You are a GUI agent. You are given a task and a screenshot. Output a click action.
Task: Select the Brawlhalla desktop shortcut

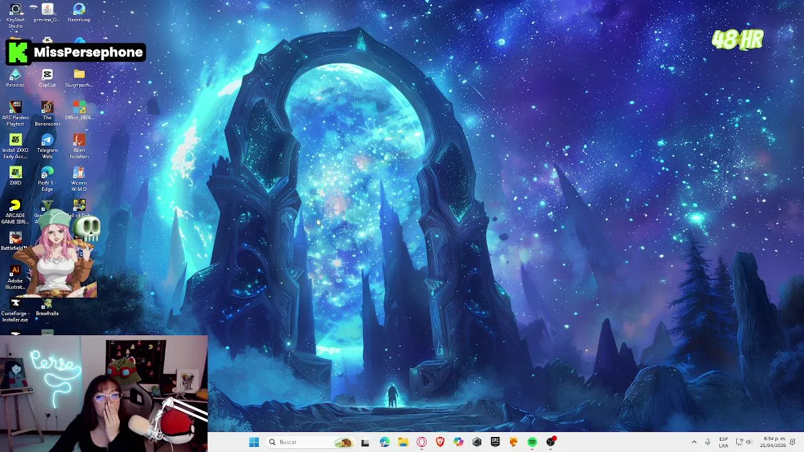click(47, 307)
